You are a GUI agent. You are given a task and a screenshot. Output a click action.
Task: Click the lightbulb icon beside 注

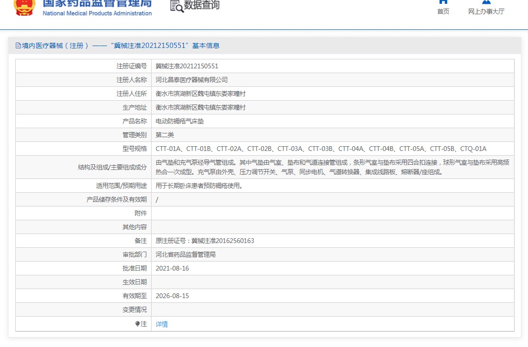coord(137,324)
